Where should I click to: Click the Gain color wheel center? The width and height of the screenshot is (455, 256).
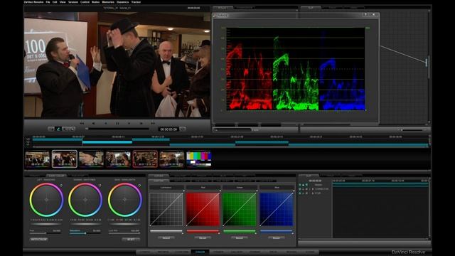coord(125,200)
